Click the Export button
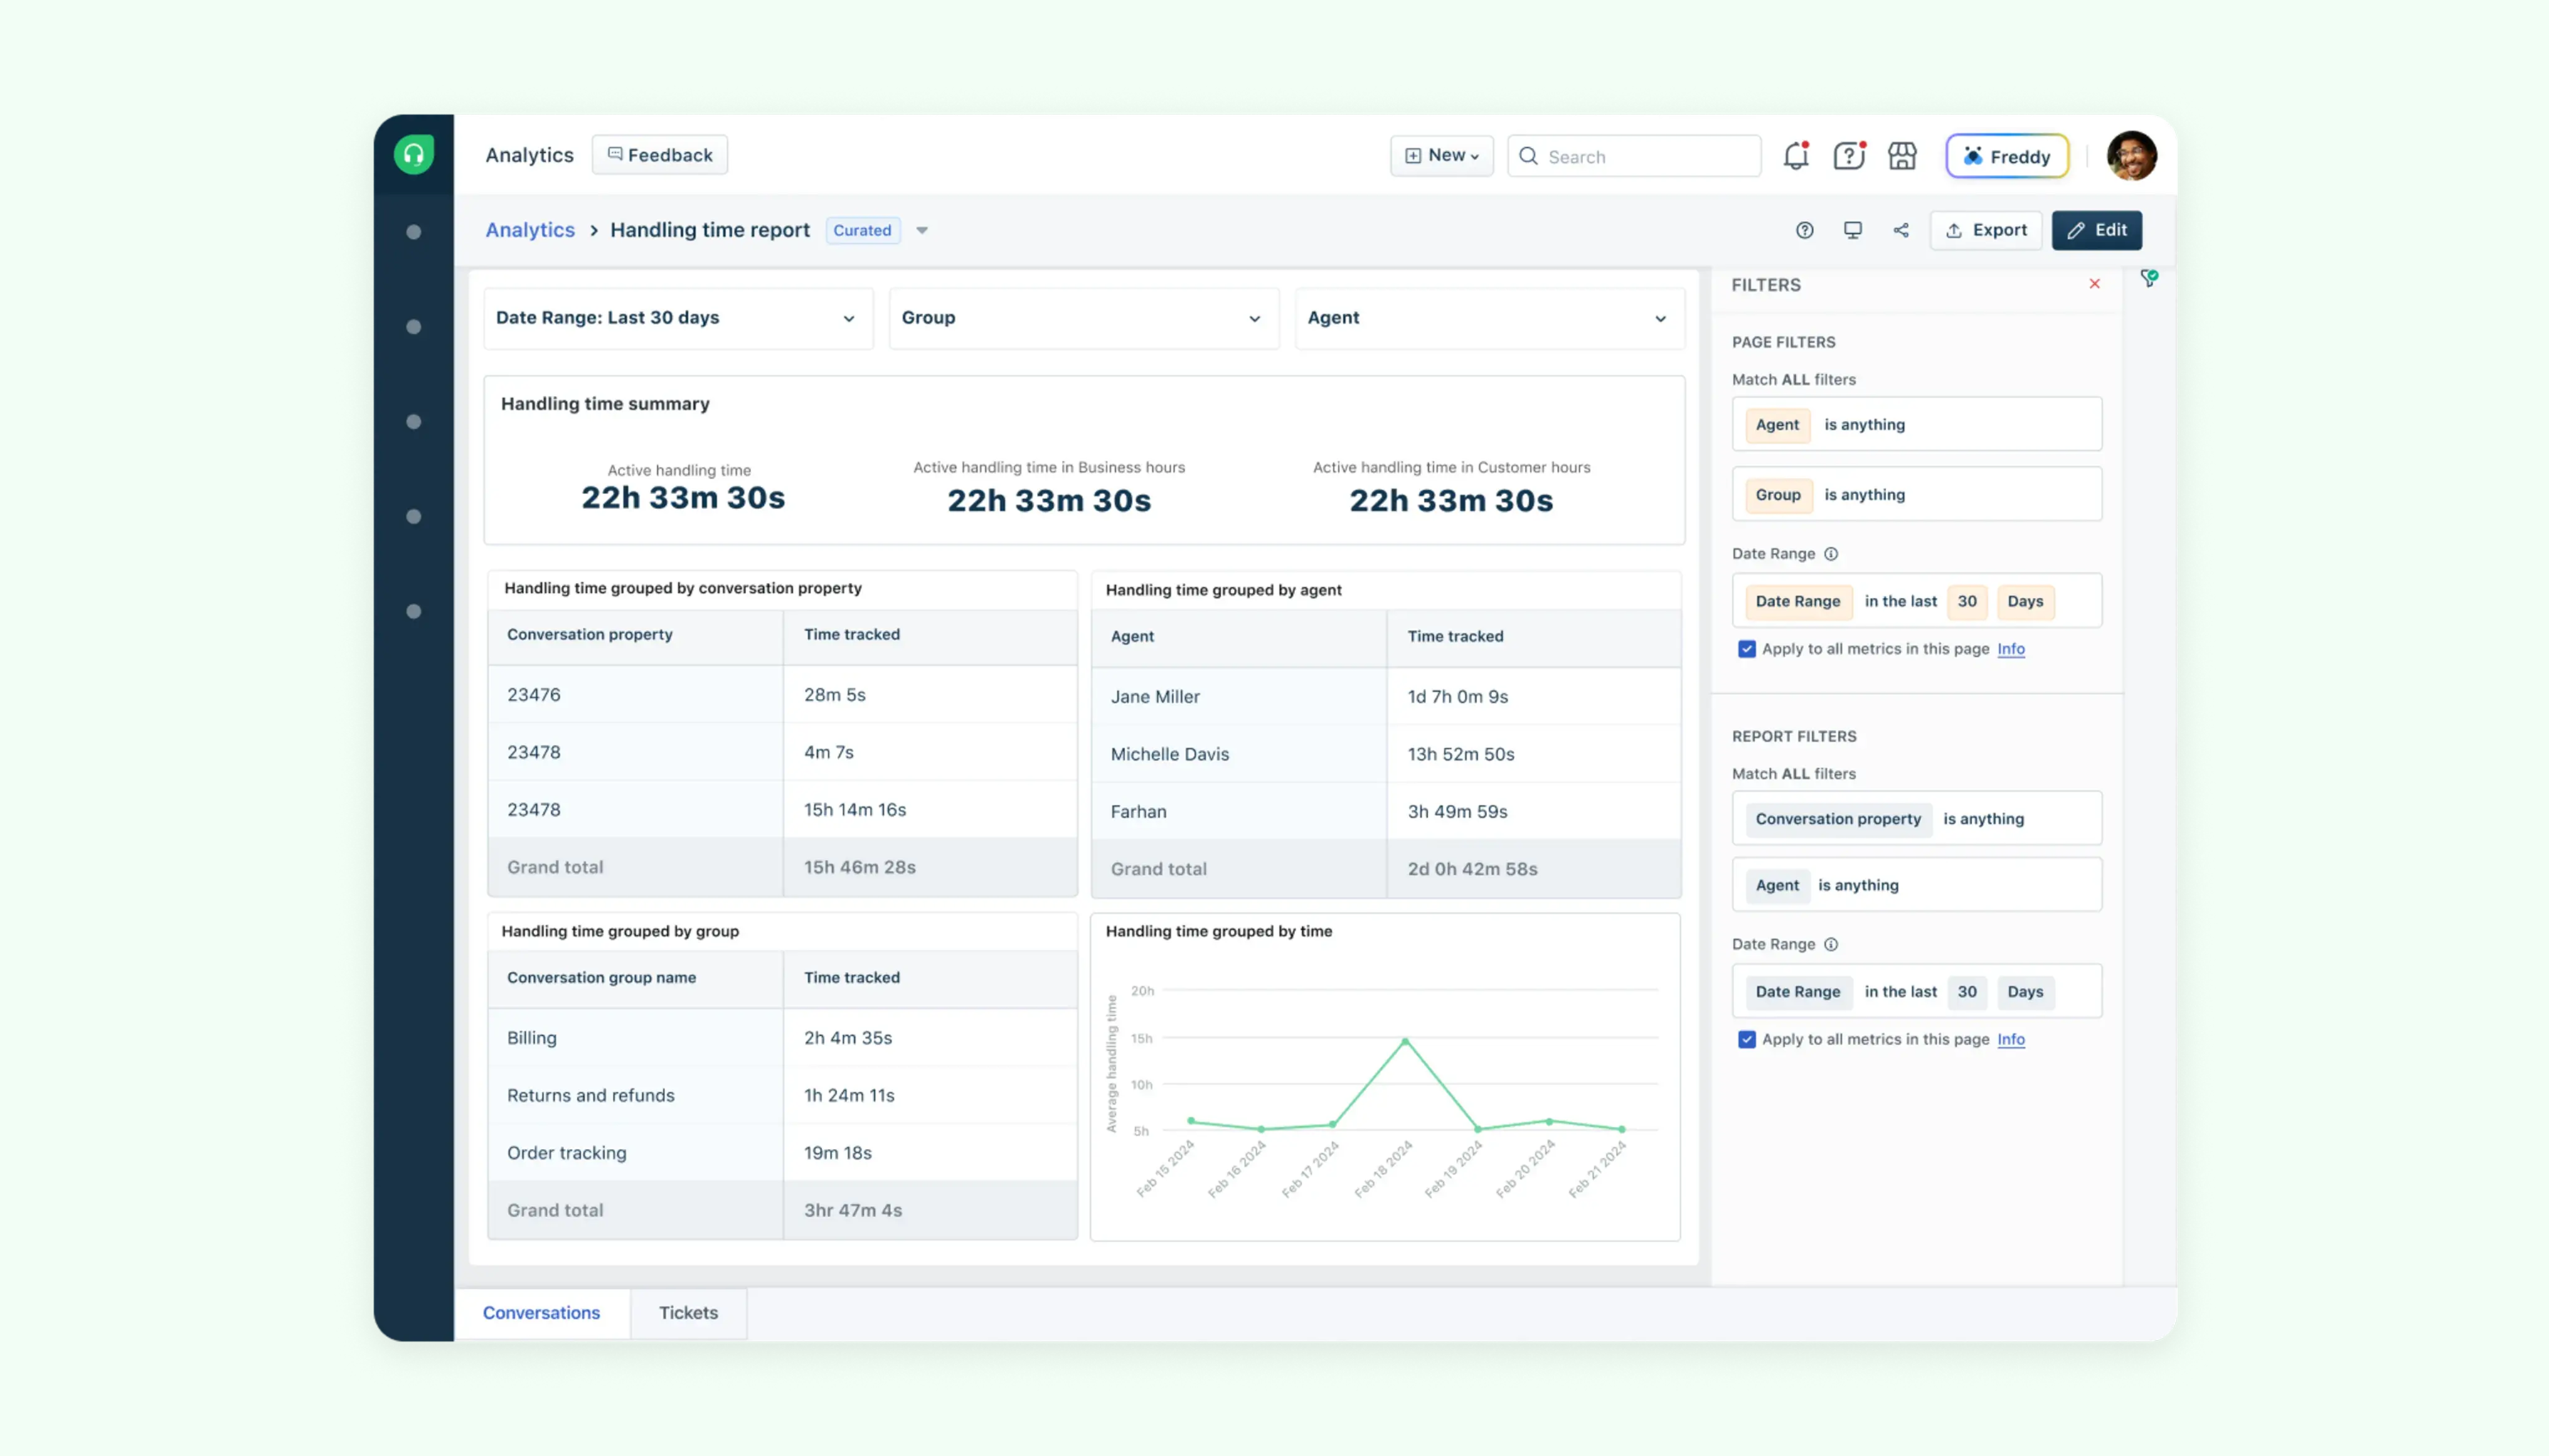The height and width of the screenshot is (1456, 2549). (x=1986, y=230)
